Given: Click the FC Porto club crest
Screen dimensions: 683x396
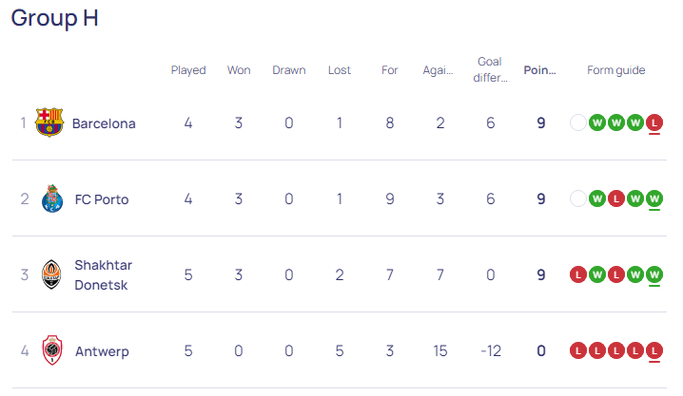Looking at the screenshot, I should click(51, 198).
